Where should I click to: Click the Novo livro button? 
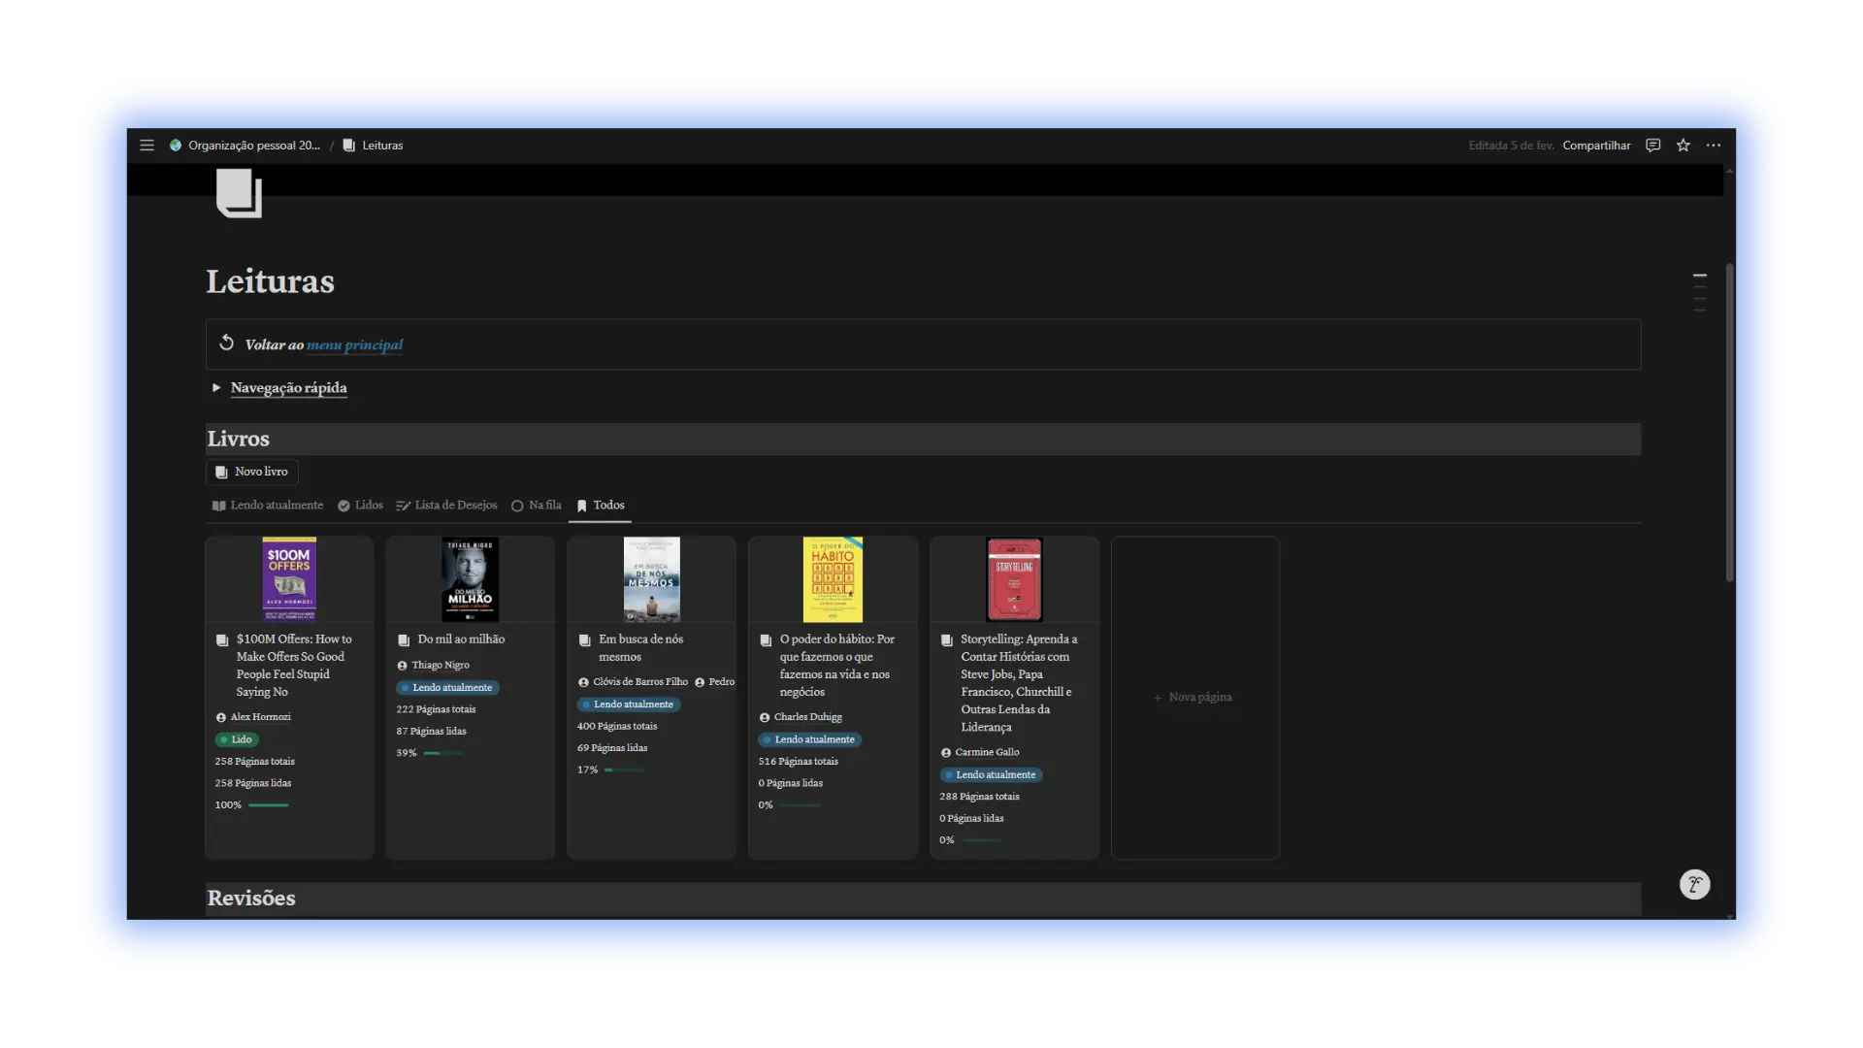pos(251,472)
